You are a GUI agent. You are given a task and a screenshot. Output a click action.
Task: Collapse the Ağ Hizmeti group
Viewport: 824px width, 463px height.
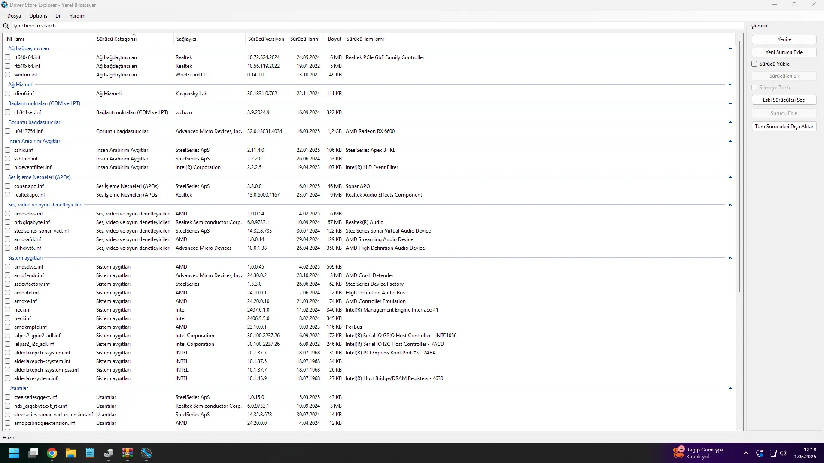click(x=730, y=85)
